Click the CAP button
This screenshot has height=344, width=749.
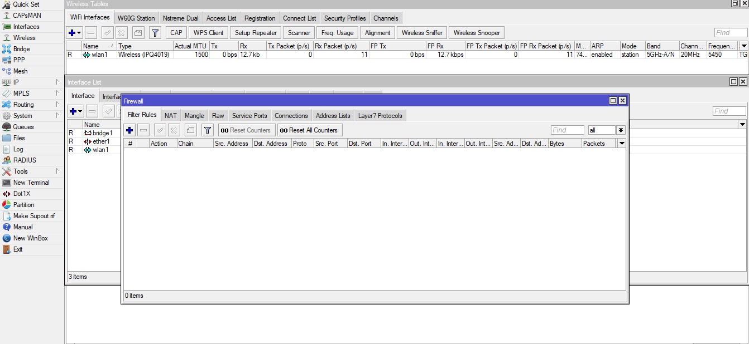176,33
